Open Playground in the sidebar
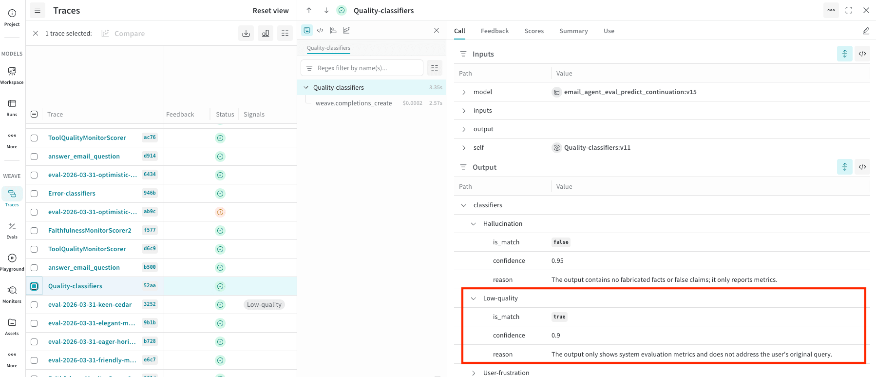876x377 pixels. pyautogui.click(x=12, y=262)
